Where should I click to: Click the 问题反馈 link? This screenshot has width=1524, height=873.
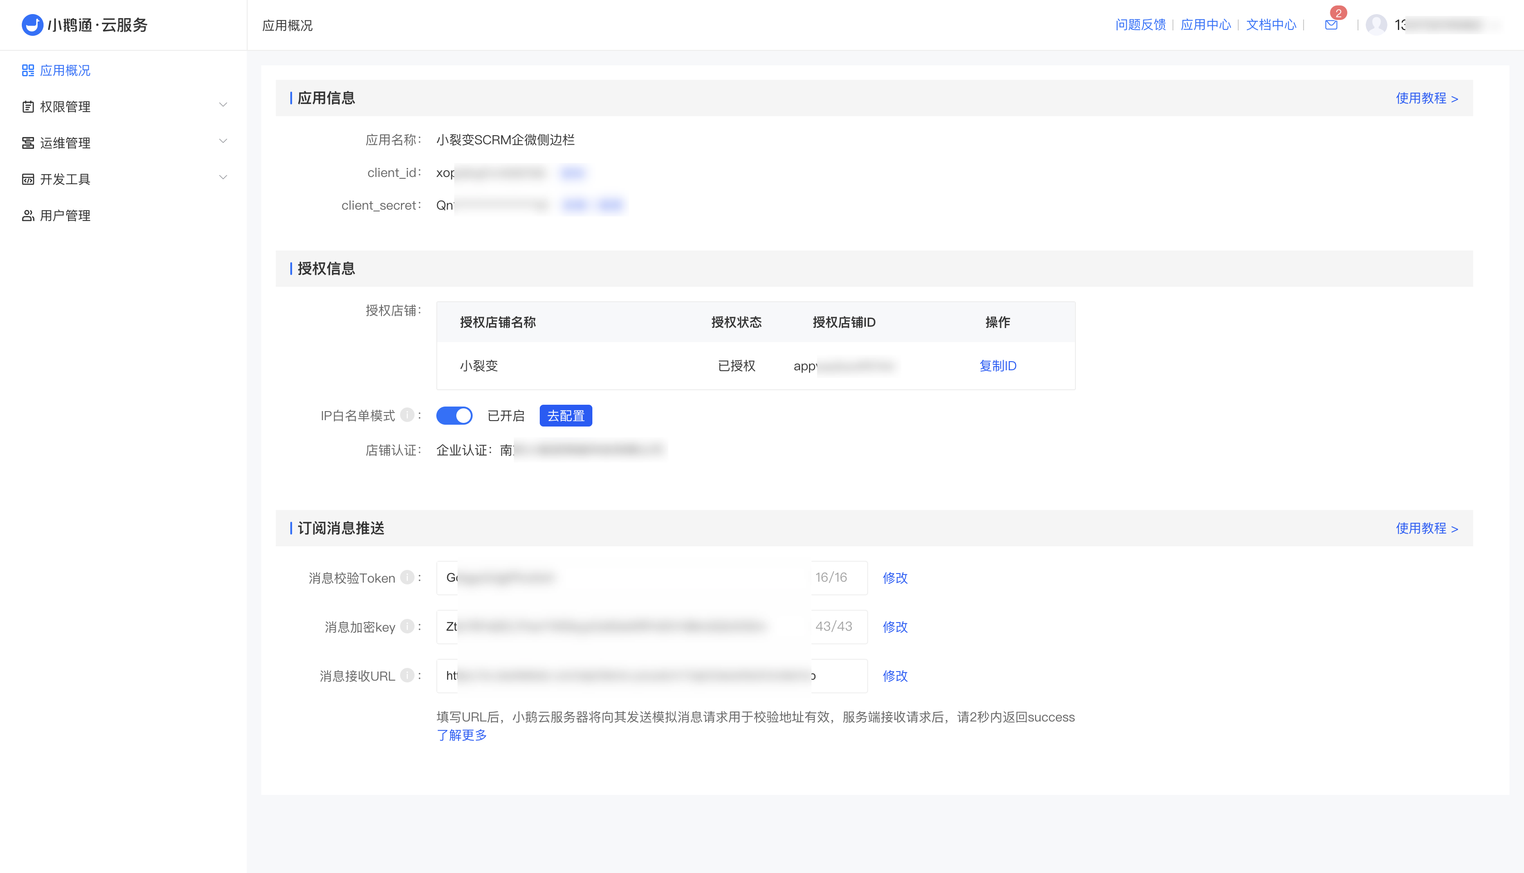[x=1140, y=25]
